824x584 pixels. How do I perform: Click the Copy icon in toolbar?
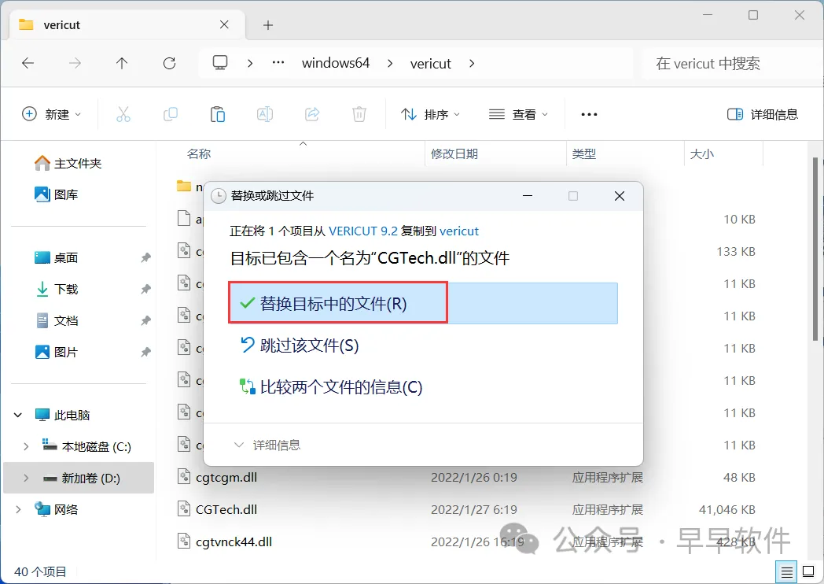click(x=171, y=114)
